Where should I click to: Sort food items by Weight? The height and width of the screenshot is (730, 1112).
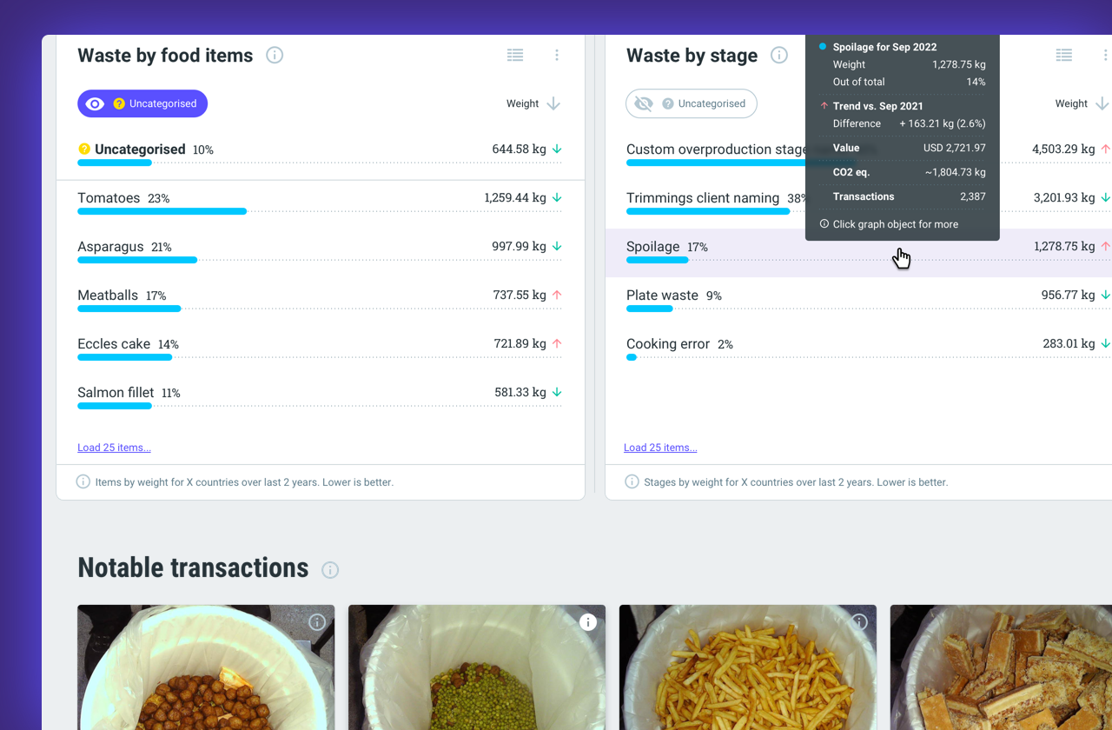click(533, 103)
